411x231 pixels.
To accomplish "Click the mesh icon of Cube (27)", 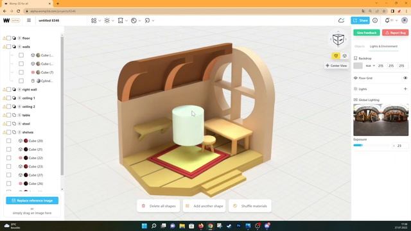I will coord(21,175).
